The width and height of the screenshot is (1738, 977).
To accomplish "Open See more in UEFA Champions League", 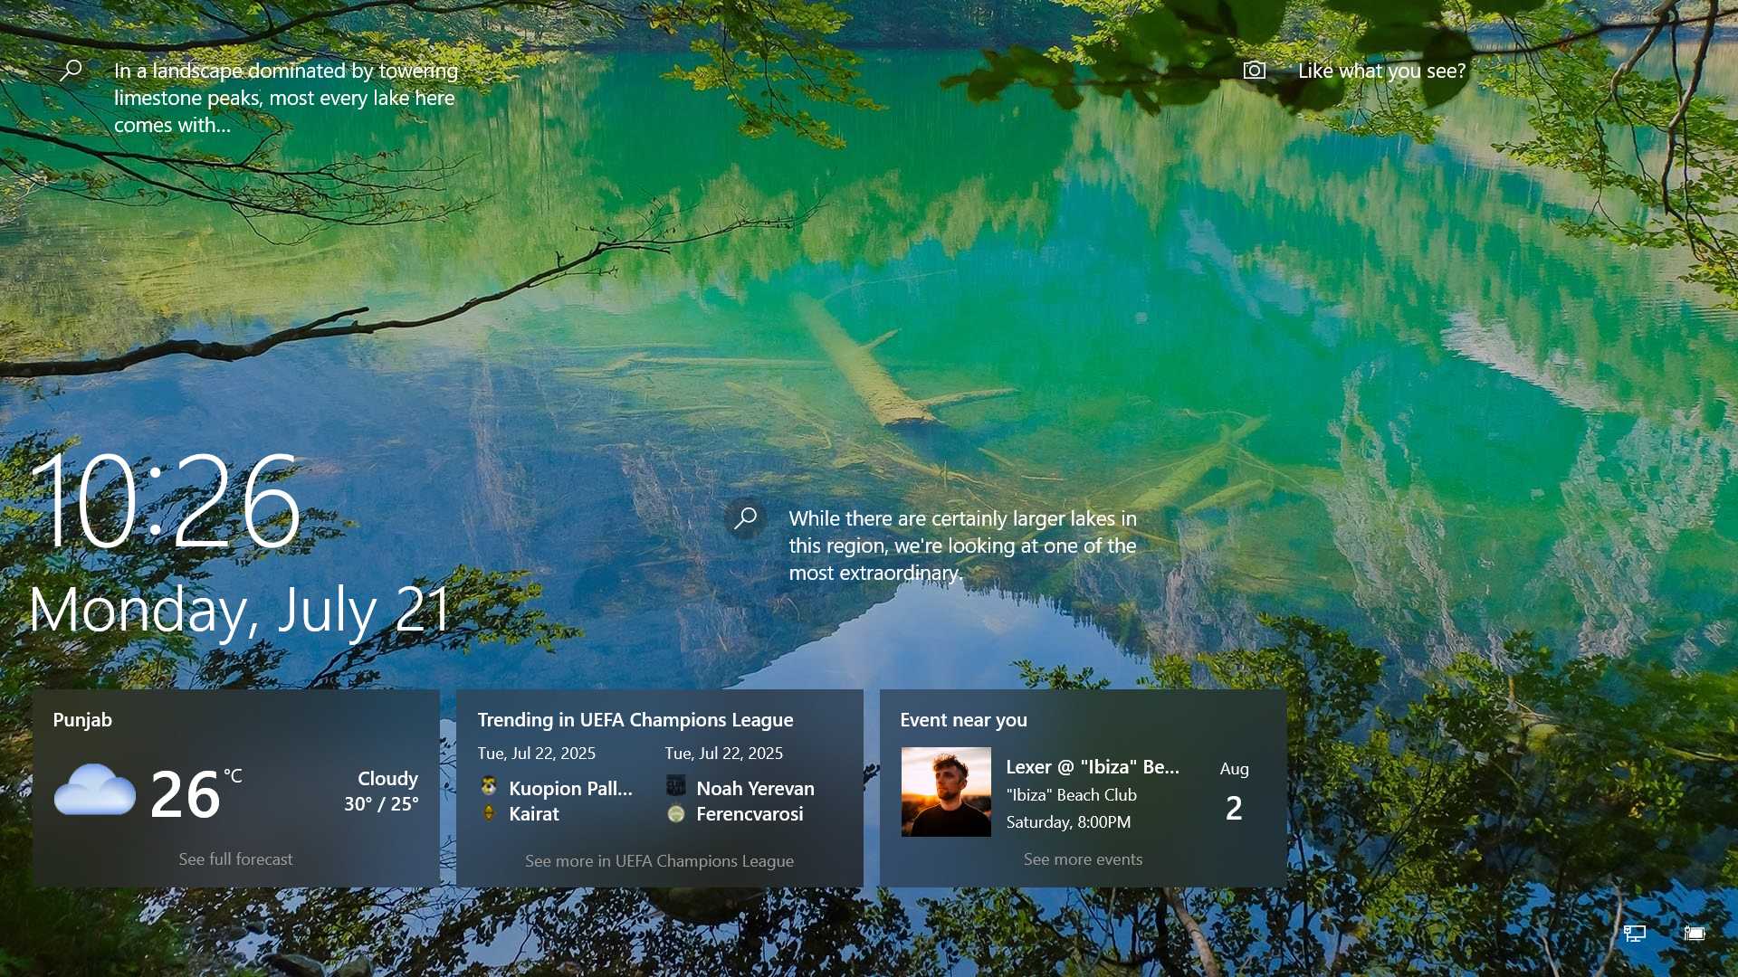I will tap(659, 861).
